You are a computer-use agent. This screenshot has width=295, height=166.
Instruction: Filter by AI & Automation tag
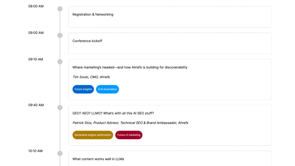108,89
